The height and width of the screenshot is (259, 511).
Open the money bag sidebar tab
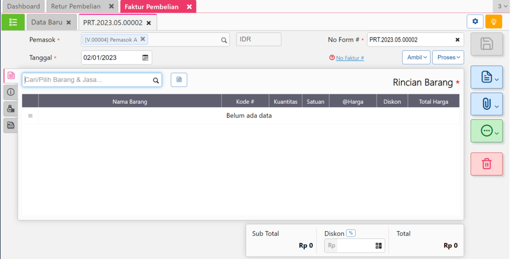10,108
